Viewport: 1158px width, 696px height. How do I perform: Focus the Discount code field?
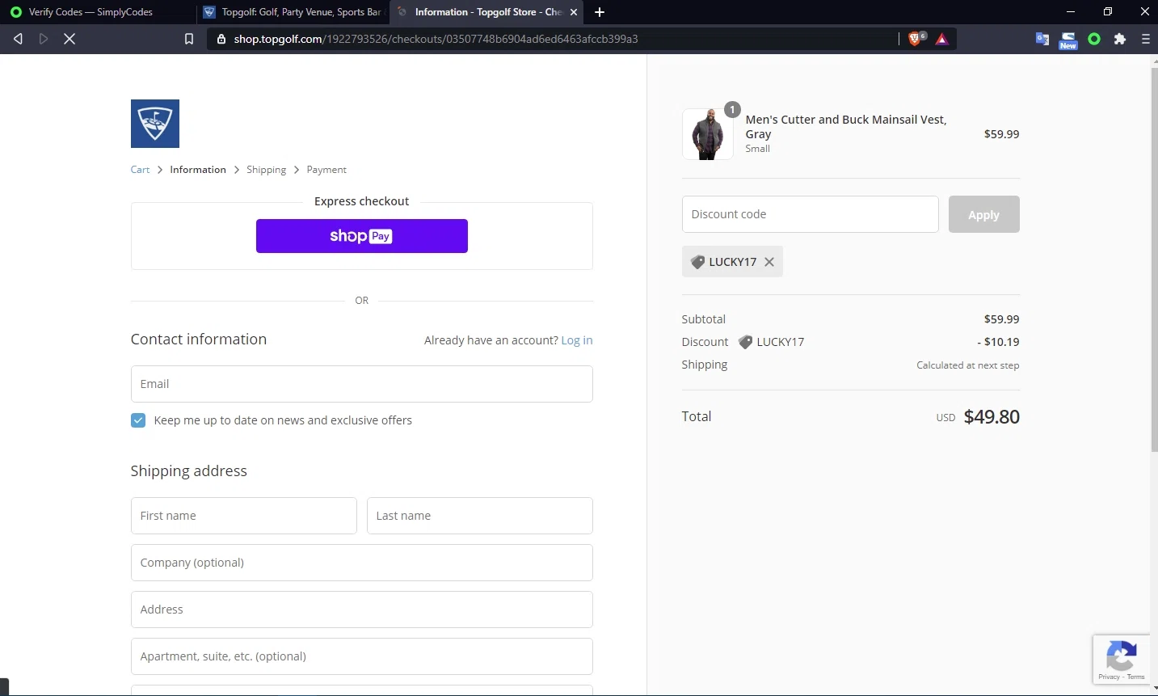coord(810,214)
